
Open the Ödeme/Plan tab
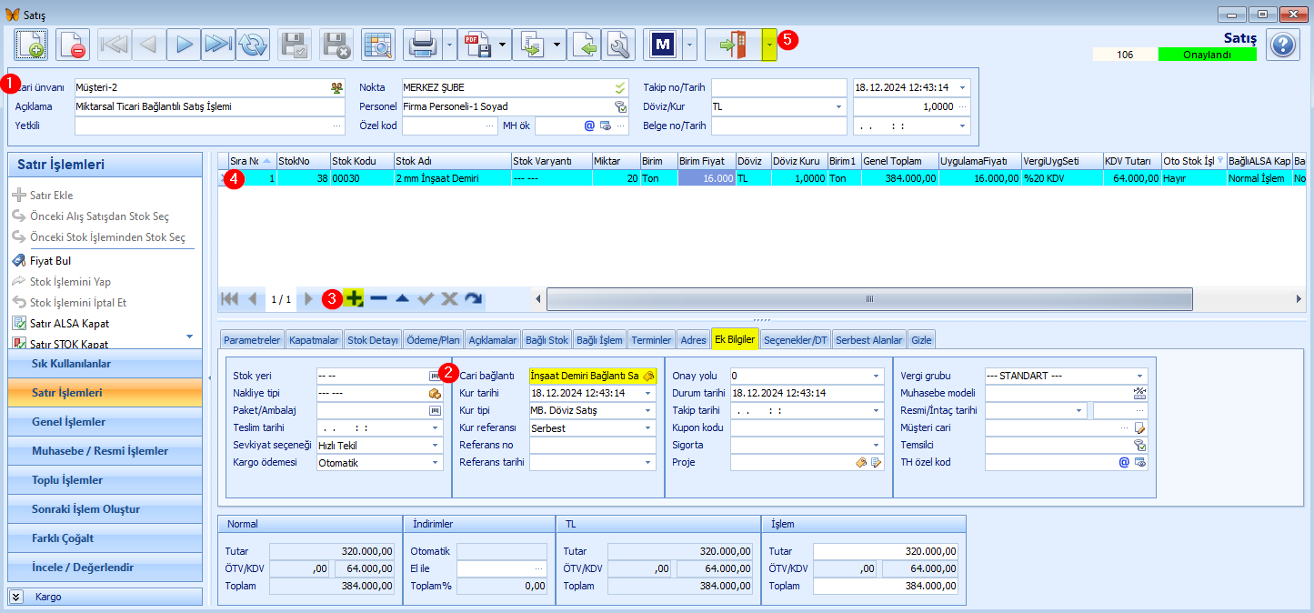coord(433,340)
